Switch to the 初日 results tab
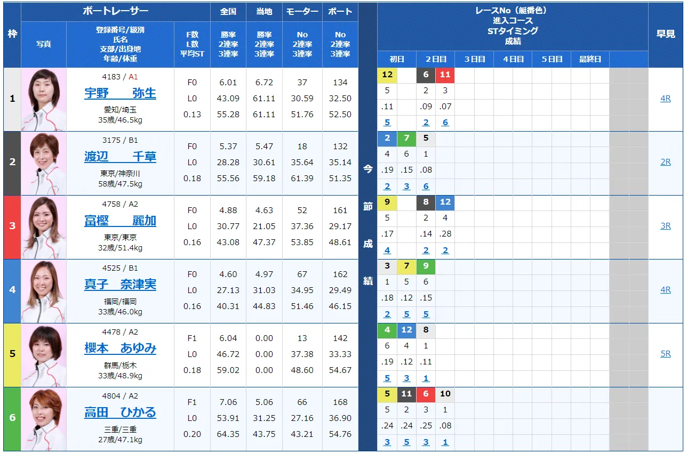 coord(397,59)
